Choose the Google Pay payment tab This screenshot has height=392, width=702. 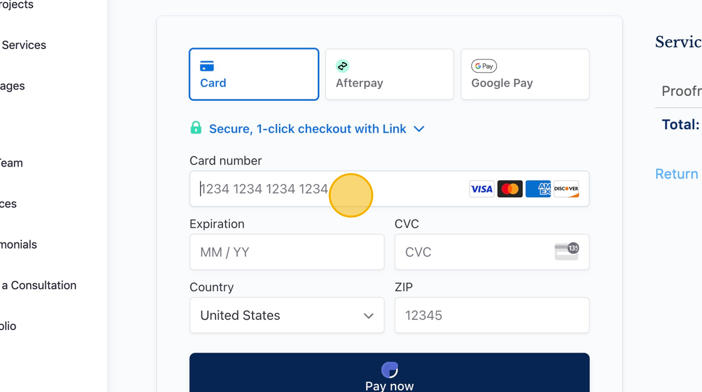coord(525,75)
